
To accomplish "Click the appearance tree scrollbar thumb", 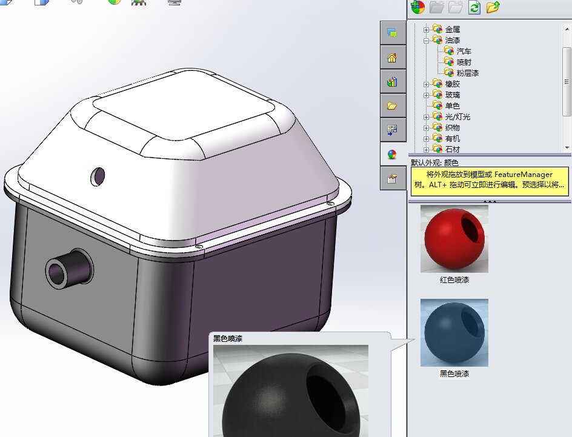I will [x=567, y=82].
